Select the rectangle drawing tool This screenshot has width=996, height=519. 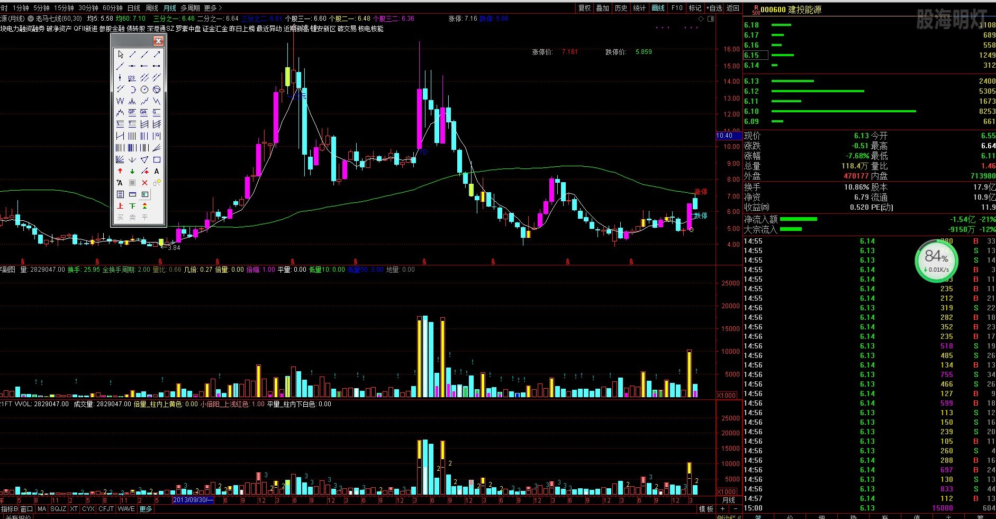tap(157, 159)
